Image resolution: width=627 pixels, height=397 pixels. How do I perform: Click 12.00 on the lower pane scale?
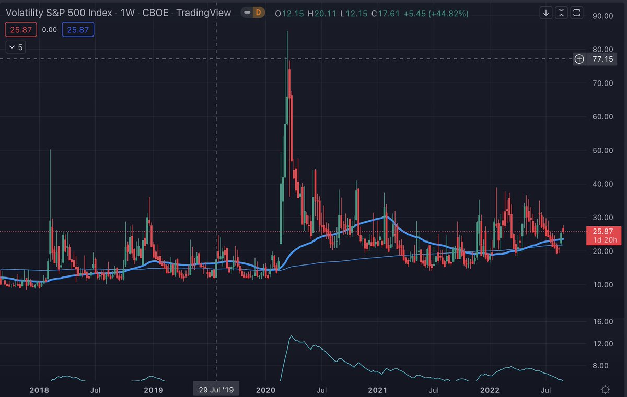tap(602, 343)
